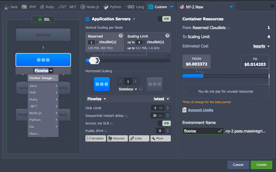Open the Node.js submenu in the list
The width and height of the screenshot is (276, 172).
click(x=43, y=113)
